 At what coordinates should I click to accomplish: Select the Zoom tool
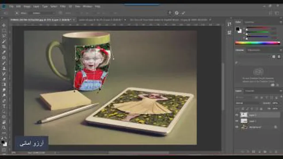click(4, 128)
